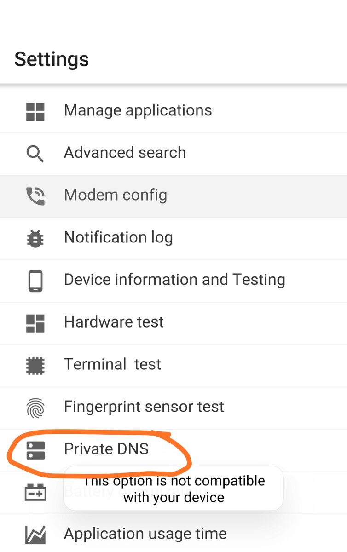Open Notification log
This screenshot has height=552, width=347.
(118, 237)
